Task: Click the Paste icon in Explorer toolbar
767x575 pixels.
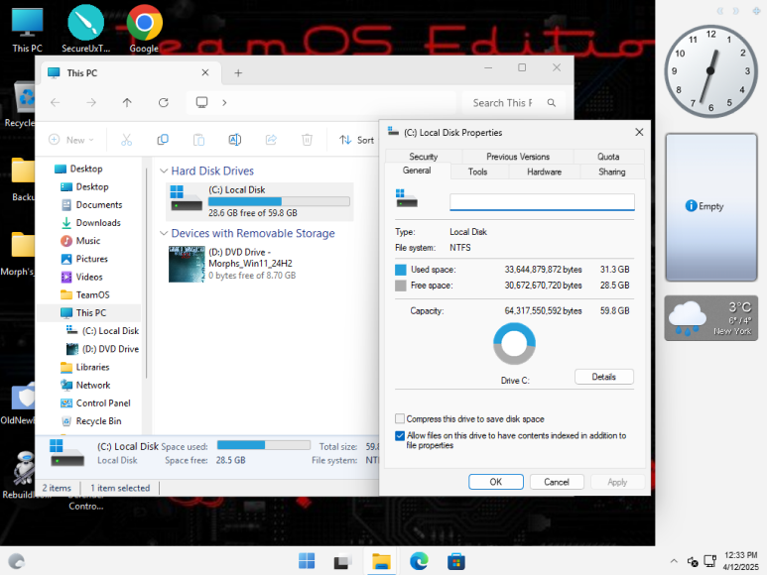Action: [198, 140]
